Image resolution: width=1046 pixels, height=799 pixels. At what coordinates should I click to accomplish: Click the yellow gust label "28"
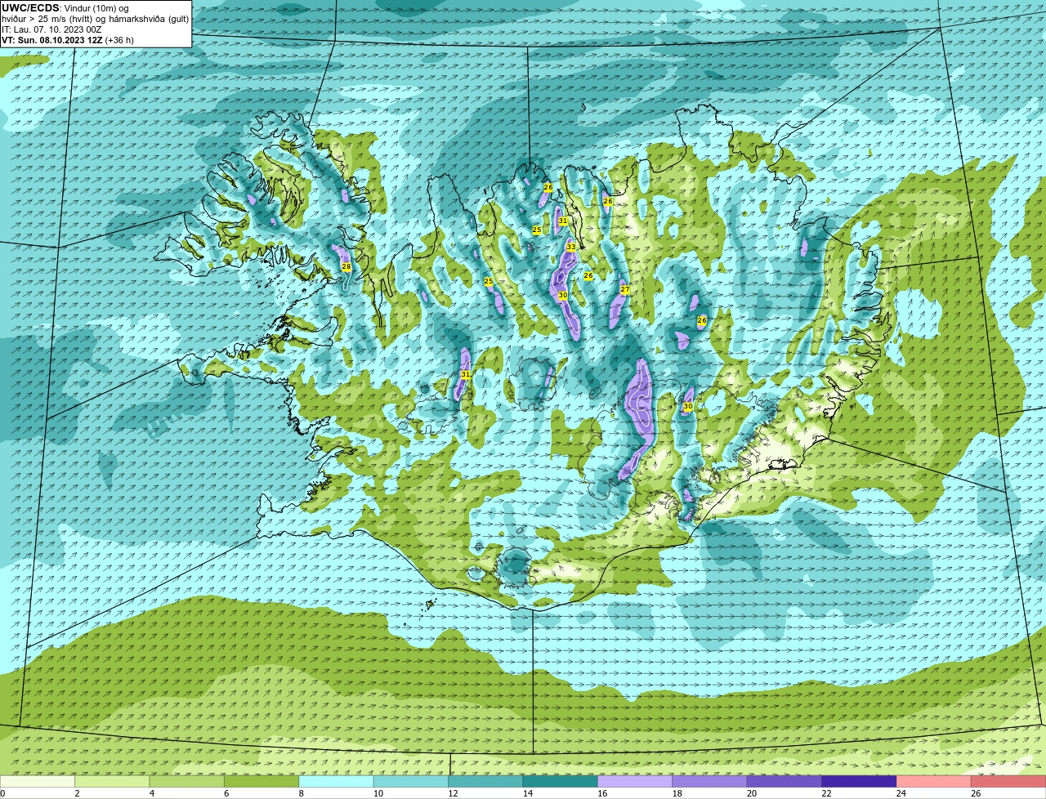[x=346, y=267]
